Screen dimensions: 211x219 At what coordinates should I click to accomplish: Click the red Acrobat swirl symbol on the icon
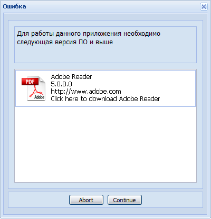(x=36, y=91)
